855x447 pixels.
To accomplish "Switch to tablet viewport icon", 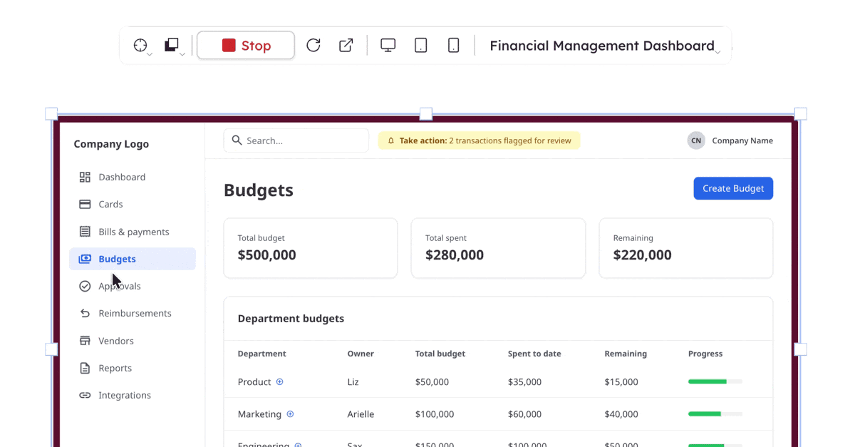I will coord(421,46).
